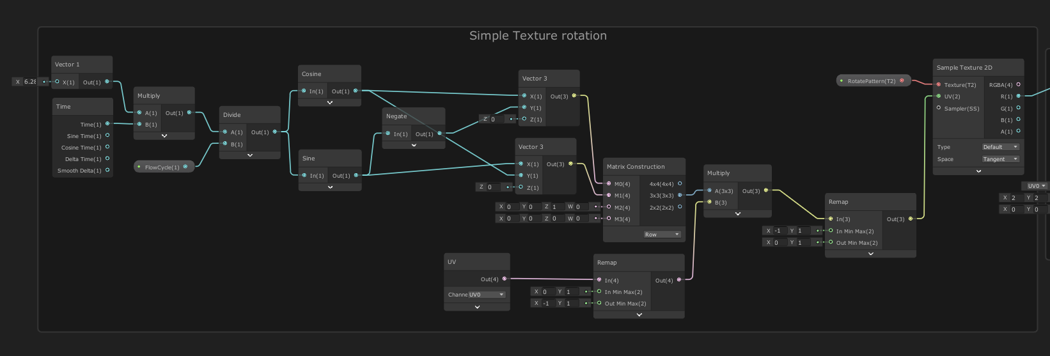
Task: Select the upper Vector 3 node header
Action: click(549, 78)
